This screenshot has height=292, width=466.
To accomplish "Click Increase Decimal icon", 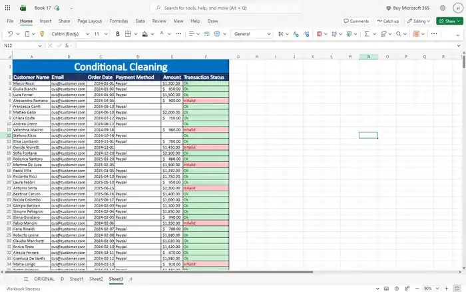I will click(296, 34).
